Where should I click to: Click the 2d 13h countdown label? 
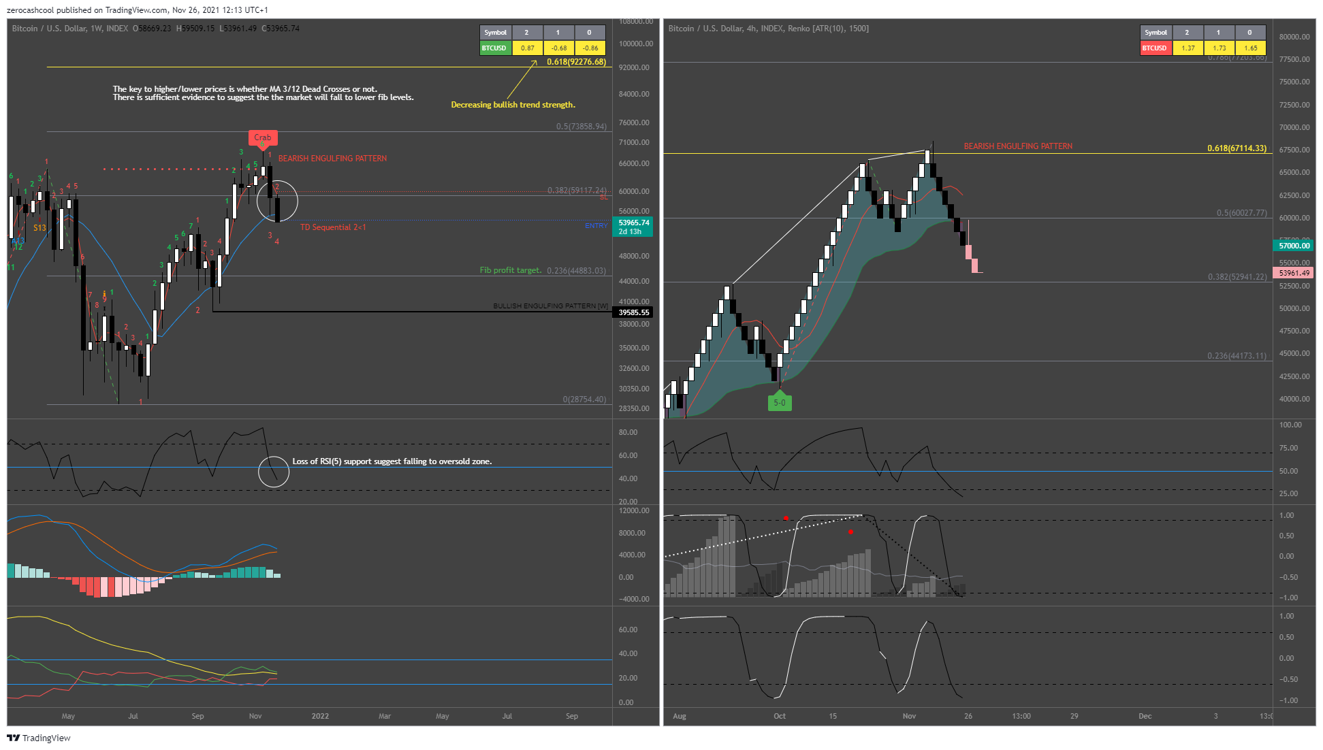[x=630, y=232]
